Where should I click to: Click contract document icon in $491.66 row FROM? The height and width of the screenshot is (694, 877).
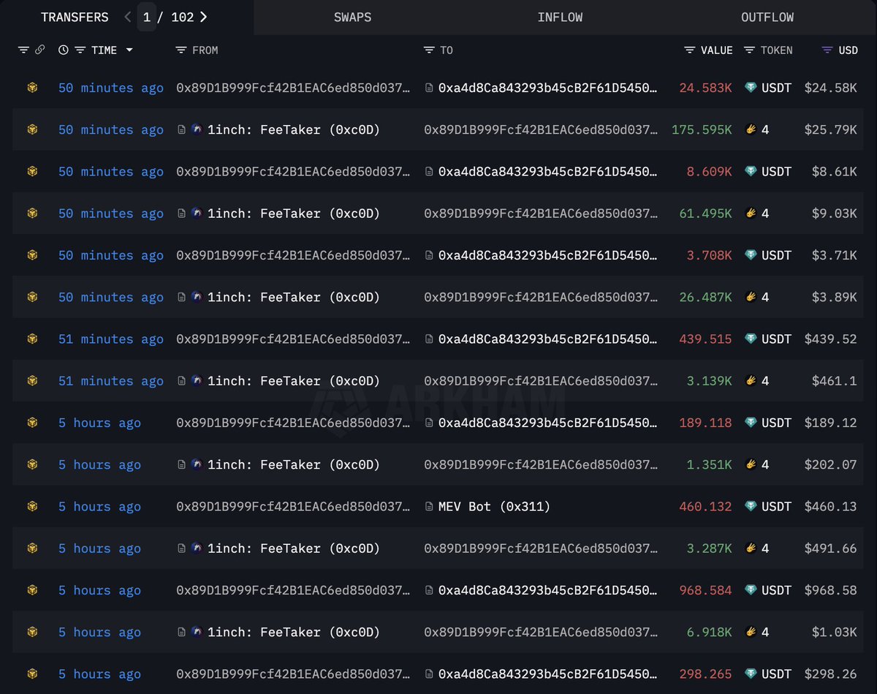point(181,548)
